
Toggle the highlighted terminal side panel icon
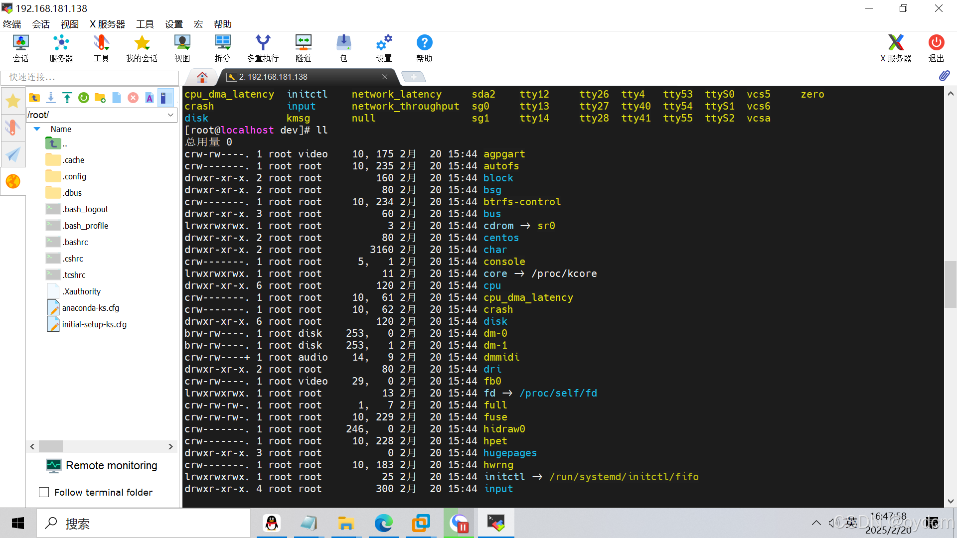click(165, 98)
